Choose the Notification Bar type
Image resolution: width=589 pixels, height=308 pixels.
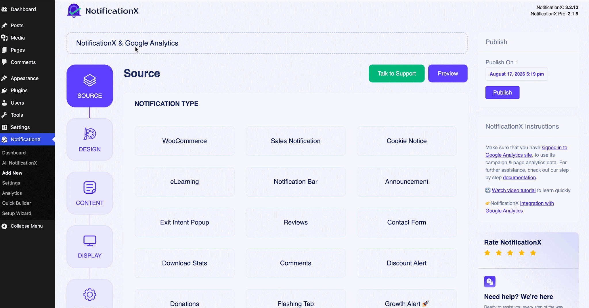click(x=296, y=182)
